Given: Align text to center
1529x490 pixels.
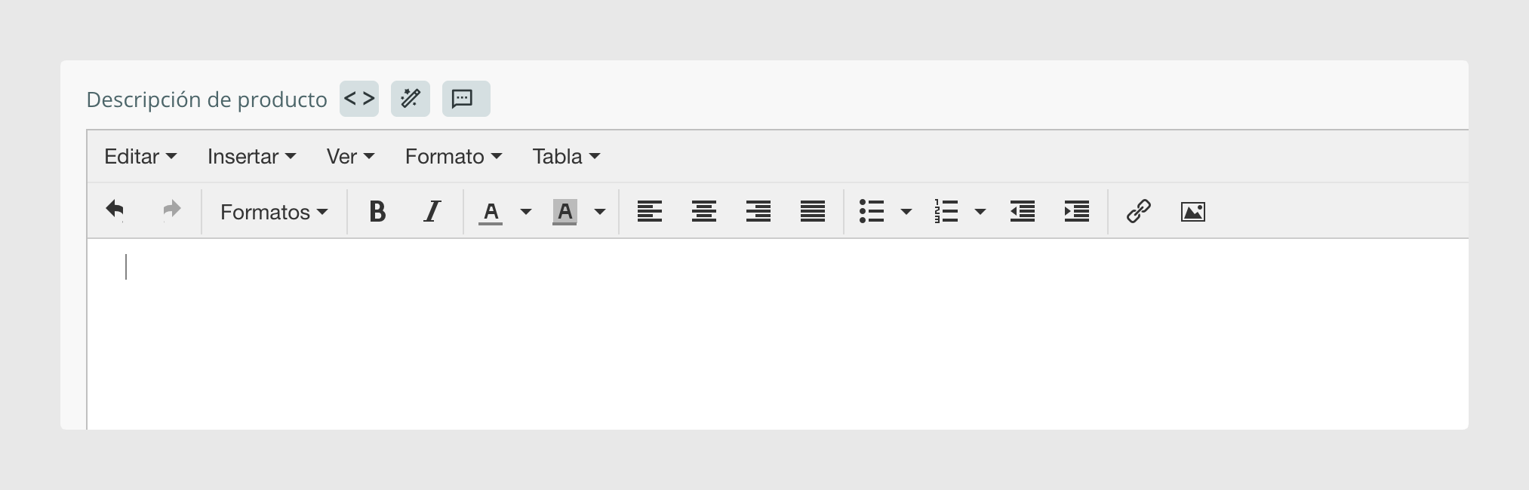Looking at the screenshot, I should point(704,212).
